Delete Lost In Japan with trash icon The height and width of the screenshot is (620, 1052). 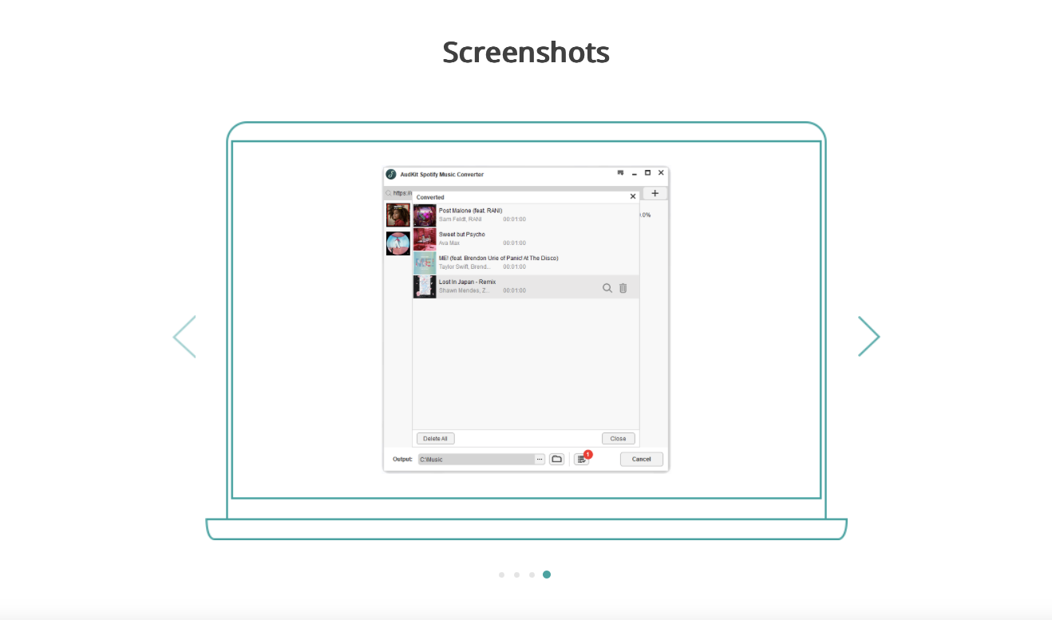623,288
